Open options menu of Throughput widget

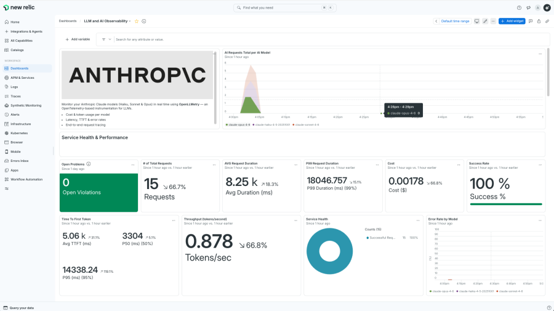pos(295,220)
